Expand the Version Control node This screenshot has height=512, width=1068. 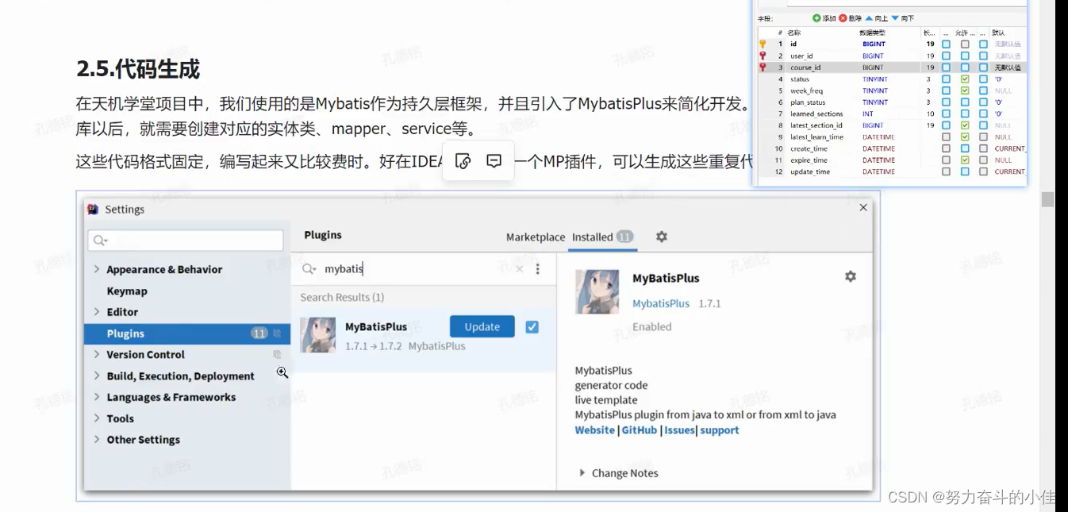coord(97,355)
